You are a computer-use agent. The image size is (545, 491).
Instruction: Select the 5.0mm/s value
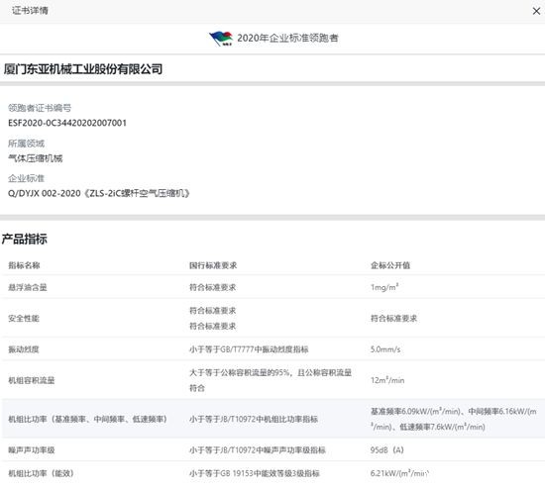point(385,349)
